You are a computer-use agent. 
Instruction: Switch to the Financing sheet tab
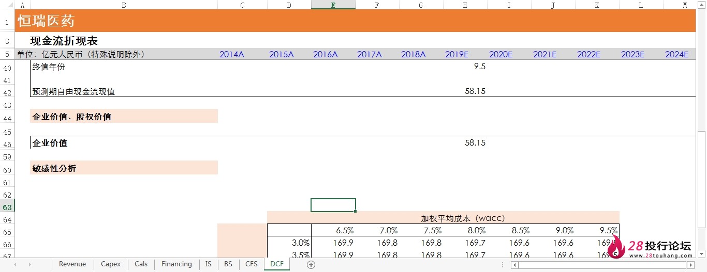tap(176, 264)
